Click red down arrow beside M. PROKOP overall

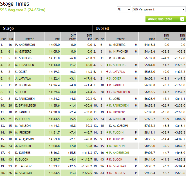(x=107, y=112)
